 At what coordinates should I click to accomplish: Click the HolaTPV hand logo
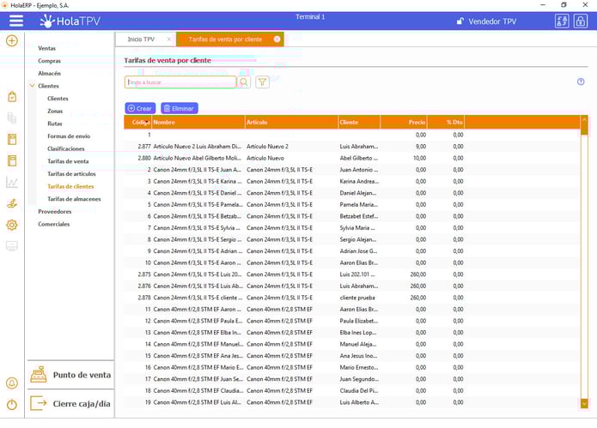click(47, 21)
